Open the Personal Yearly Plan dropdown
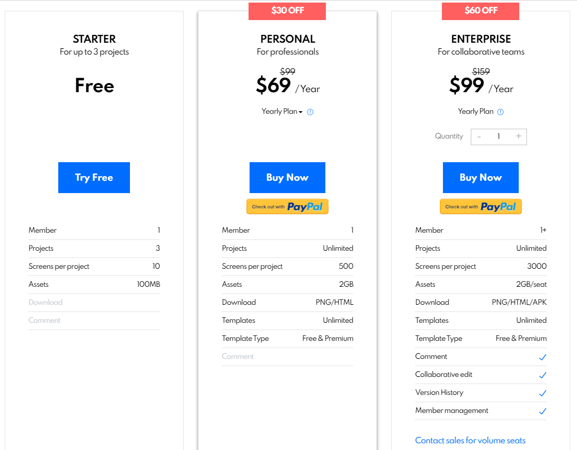Screen dimensions: 577x450 [282, 111]
